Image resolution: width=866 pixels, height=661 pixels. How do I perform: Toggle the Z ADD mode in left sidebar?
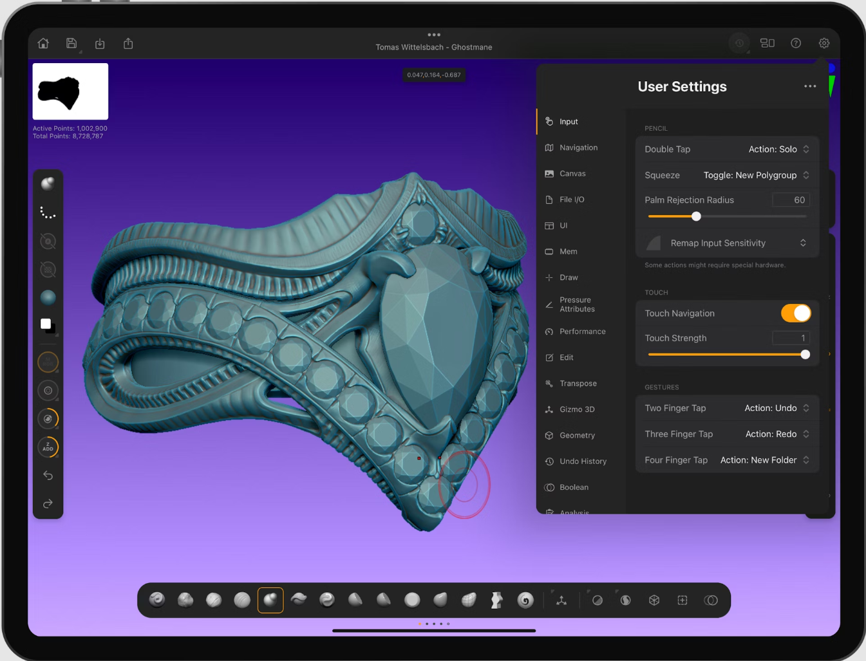click(x=48, y=447)
